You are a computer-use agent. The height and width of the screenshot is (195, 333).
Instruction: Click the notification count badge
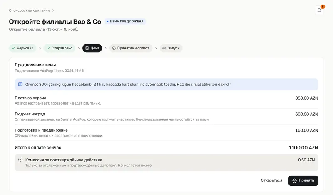pyautogui.click(x=323, y=7)
